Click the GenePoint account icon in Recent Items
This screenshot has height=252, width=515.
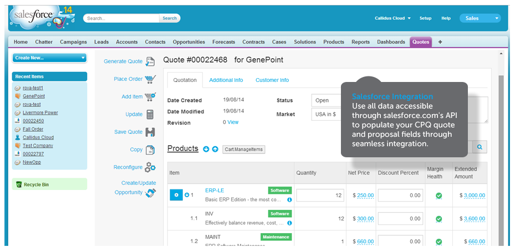[18, 96]
